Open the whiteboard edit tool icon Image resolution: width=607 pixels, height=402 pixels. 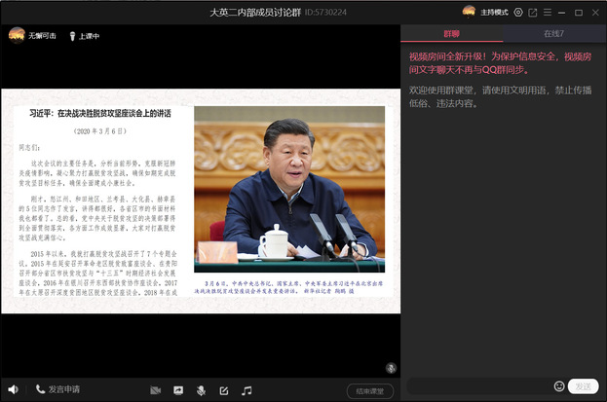tap(224, 390)
